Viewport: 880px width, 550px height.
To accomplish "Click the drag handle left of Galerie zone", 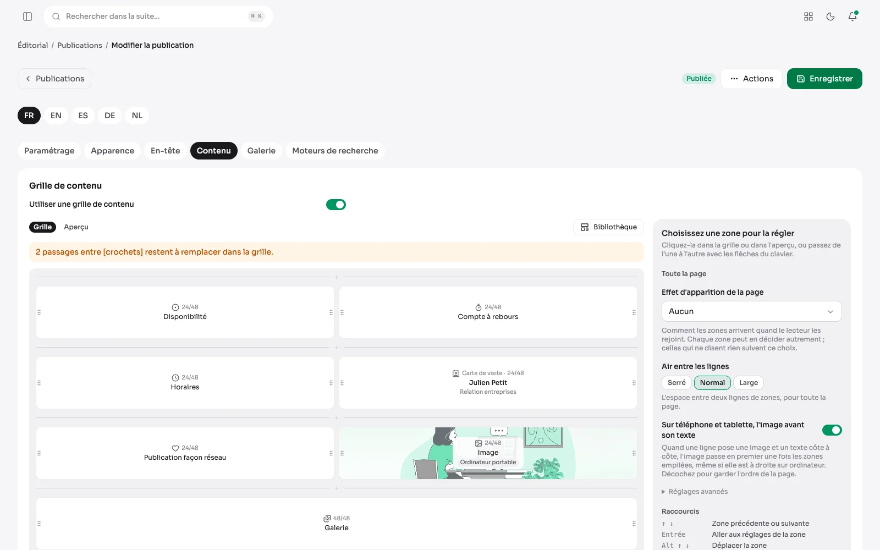I will click(x=39, y=524).
